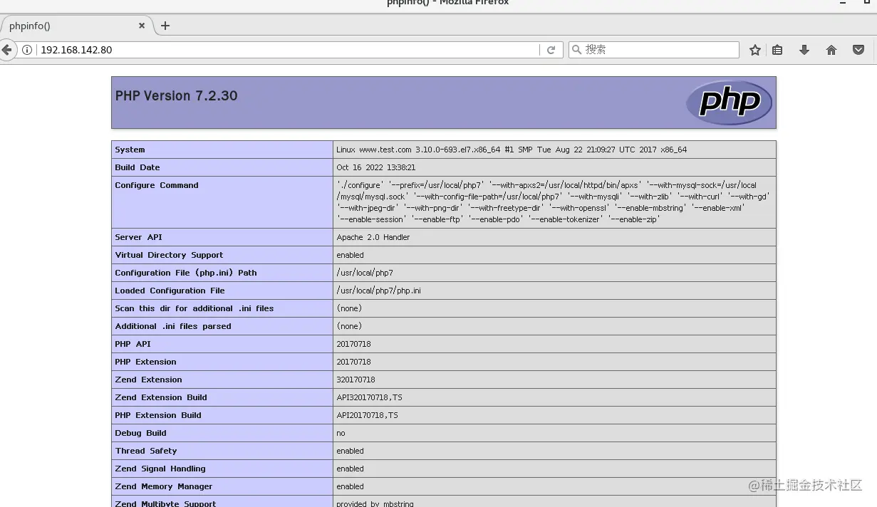Viewport: 877px width, 507px height.
Task: Click the '/usr/local/php7/php.ini' value
Action: pyautogui.click(x=378, y=291)
